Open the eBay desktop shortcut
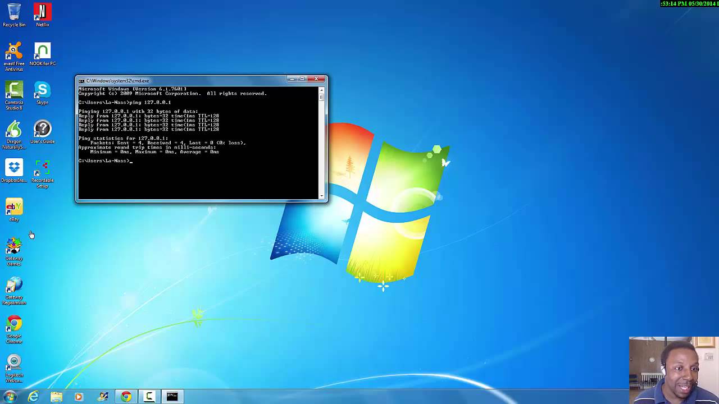 pyautogui.click(x=14, y=210)
